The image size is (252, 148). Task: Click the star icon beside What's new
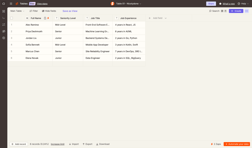(x=220, y=3)
